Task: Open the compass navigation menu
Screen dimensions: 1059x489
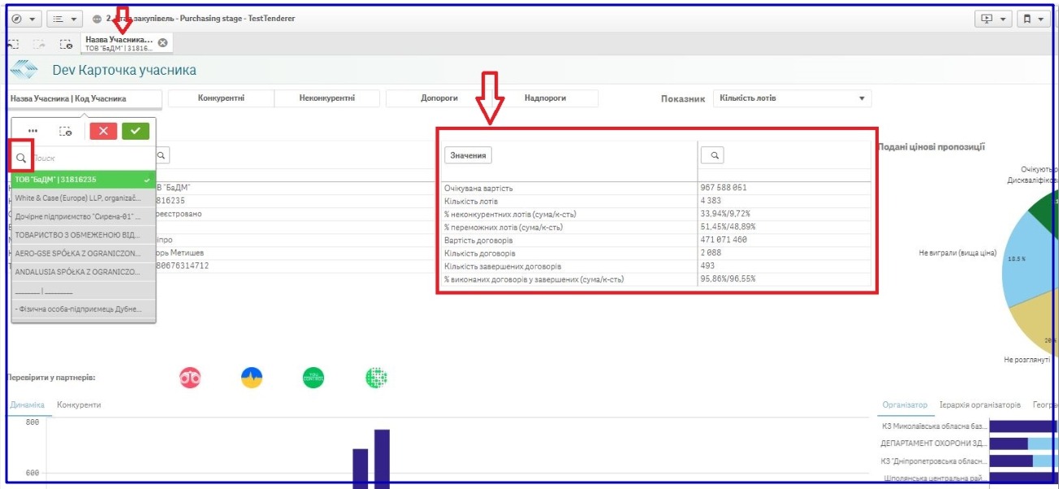Action: [24, 18]
